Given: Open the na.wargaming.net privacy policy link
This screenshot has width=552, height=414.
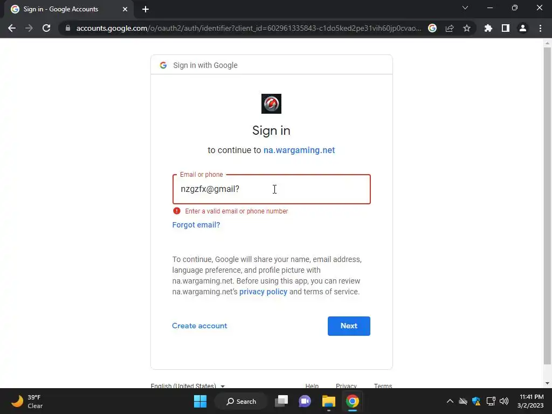Looking at the screenshot, I should coord(263,292).
